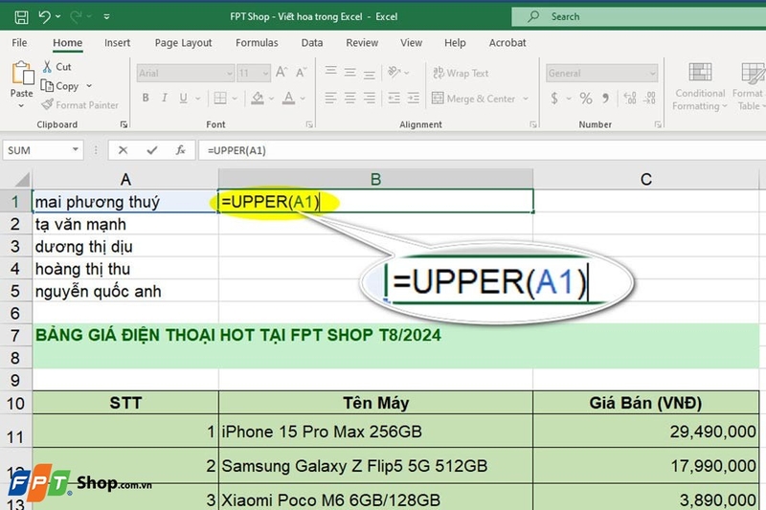
Task: Click Increase Decimal icon
Action: click(x=630, y=99)
